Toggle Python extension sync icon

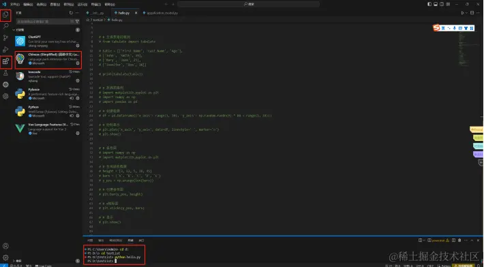(x=72, y=116)
